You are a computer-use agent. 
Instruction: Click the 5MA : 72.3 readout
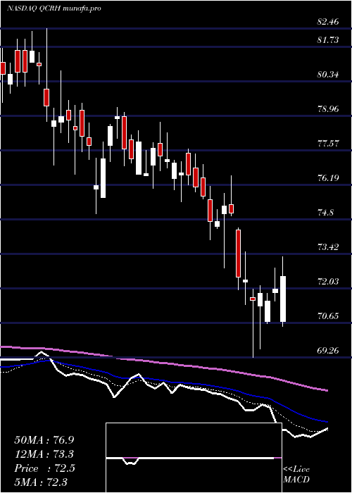coord(41,482)
